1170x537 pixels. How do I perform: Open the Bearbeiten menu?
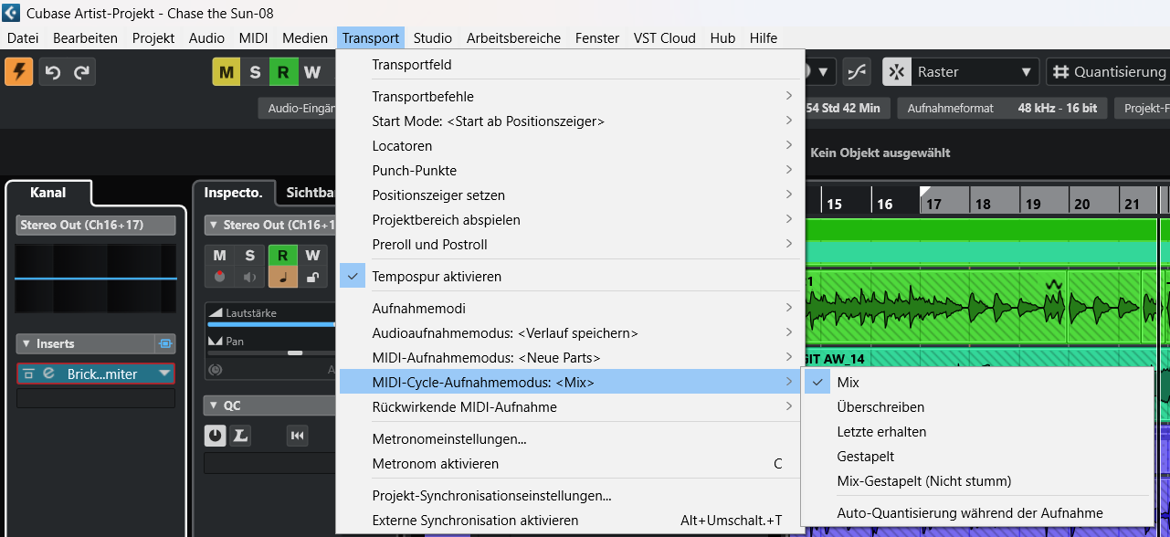pyautogui.click(x=85, y=37)
